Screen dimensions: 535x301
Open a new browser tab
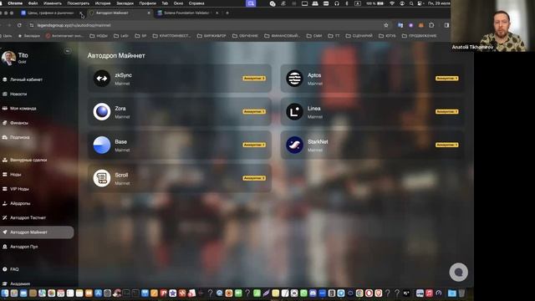click(x=227, y=13)
